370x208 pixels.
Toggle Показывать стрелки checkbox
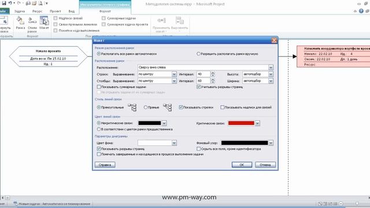(x=181, y=107)
